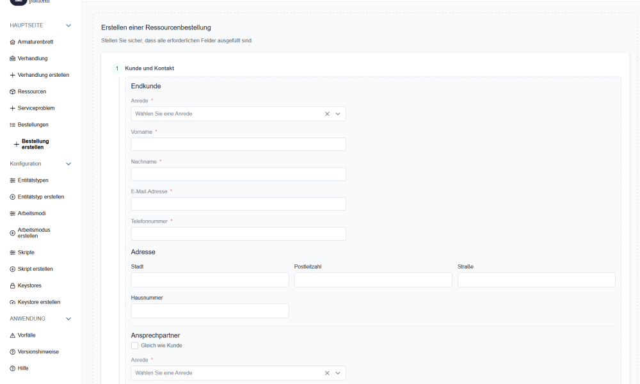Focus the Postleitzahl text field
Image resolution: width=640 pixels, height=384 pixels.
click(372, 280)
